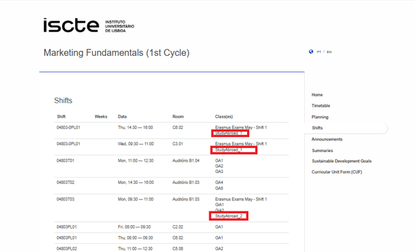The width and height of the screenshot is (415, 252).
Task: Click the Marketing Fundamentals (1st Cycle) title
Action: [x=116, y=53]
